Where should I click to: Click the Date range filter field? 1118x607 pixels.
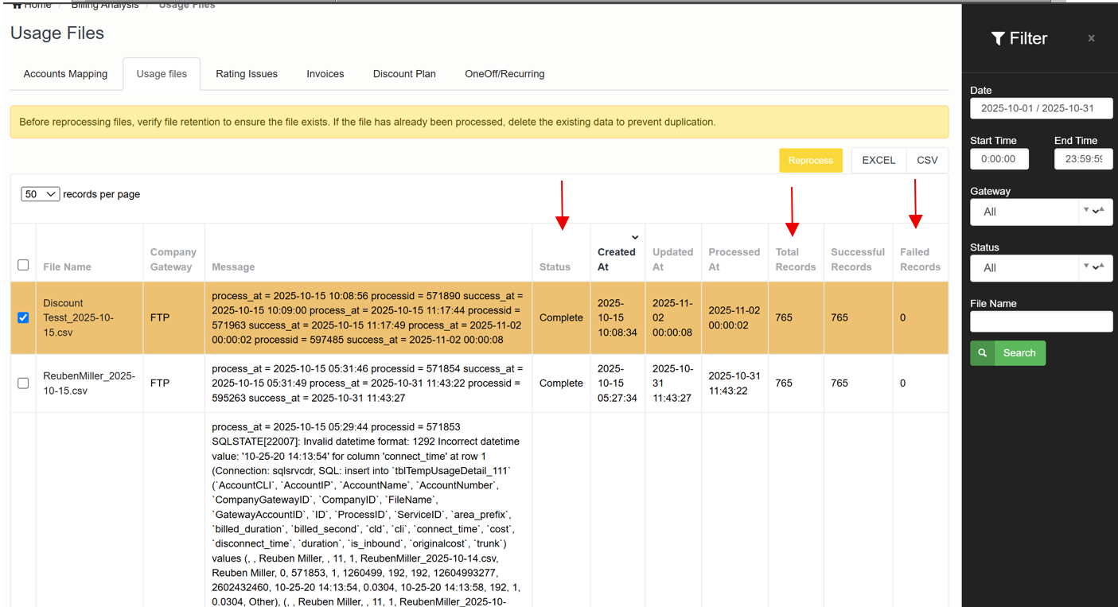[x=1040, y=108]
